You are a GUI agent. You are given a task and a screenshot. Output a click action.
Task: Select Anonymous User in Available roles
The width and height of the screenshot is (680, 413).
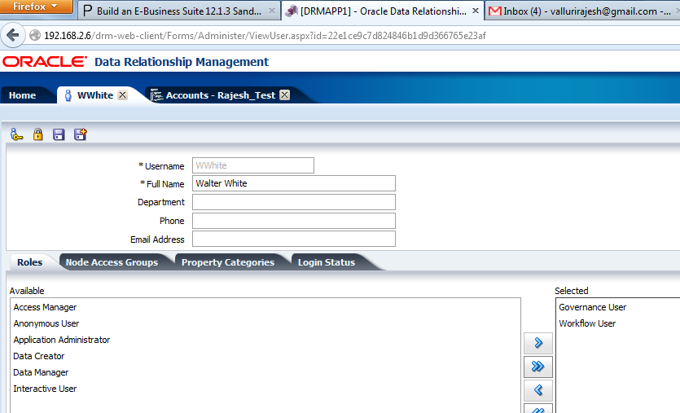click(46, 323)
